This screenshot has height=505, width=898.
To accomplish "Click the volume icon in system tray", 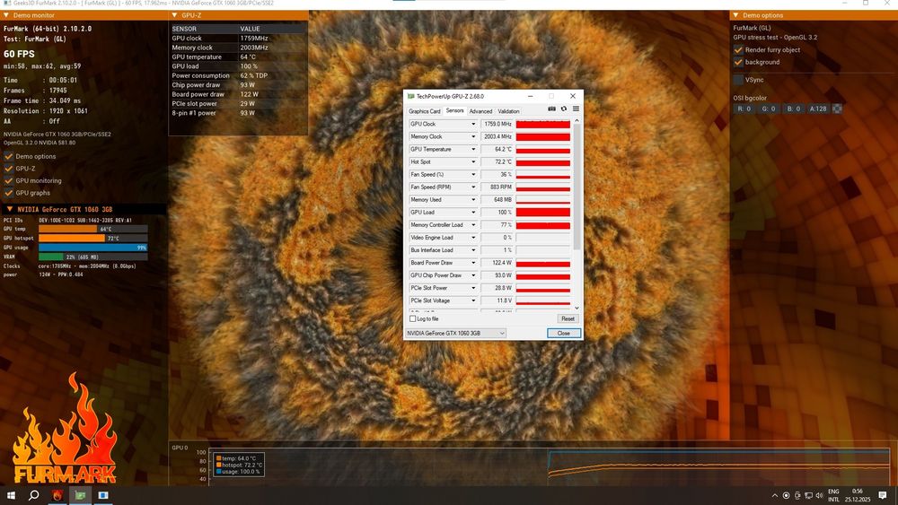I will (819, 495).
